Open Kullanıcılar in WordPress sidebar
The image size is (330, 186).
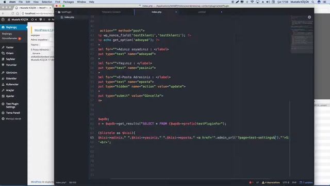(x=12, y=84)
